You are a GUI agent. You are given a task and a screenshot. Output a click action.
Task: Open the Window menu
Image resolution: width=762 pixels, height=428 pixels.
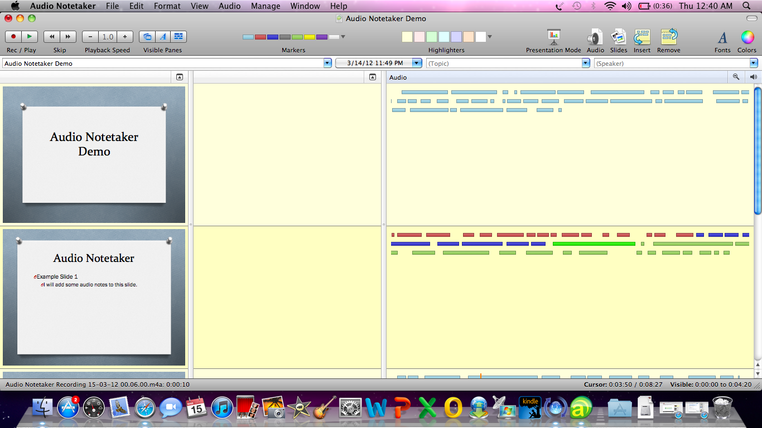[x=305, y=6]
